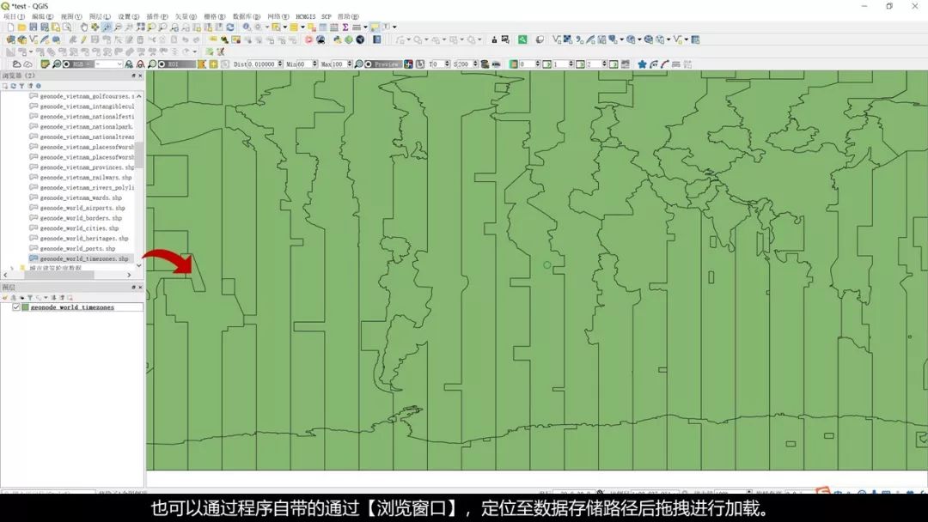The width and height of the screenshot is (928, 522).
Task: Click the SCP yellow plus ROI icon
Action: point(214,64)
